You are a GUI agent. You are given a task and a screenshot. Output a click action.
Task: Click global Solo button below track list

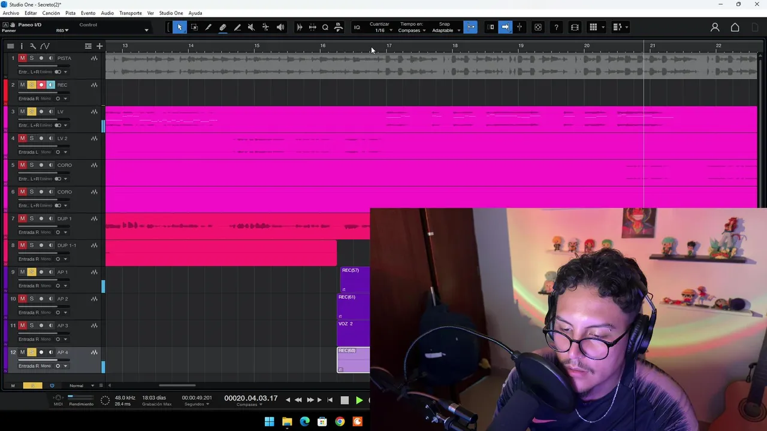click(32, 386)
